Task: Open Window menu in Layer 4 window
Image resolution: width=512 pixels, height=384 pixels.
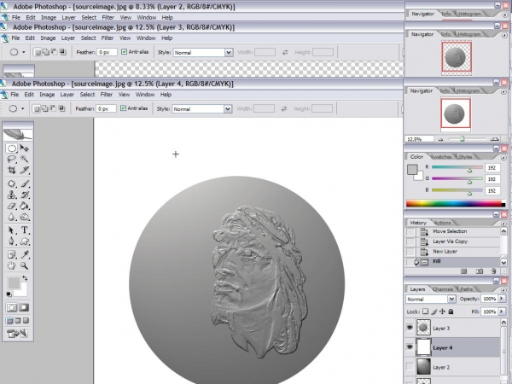Action: pyautogui.click(x=145, y=95)
